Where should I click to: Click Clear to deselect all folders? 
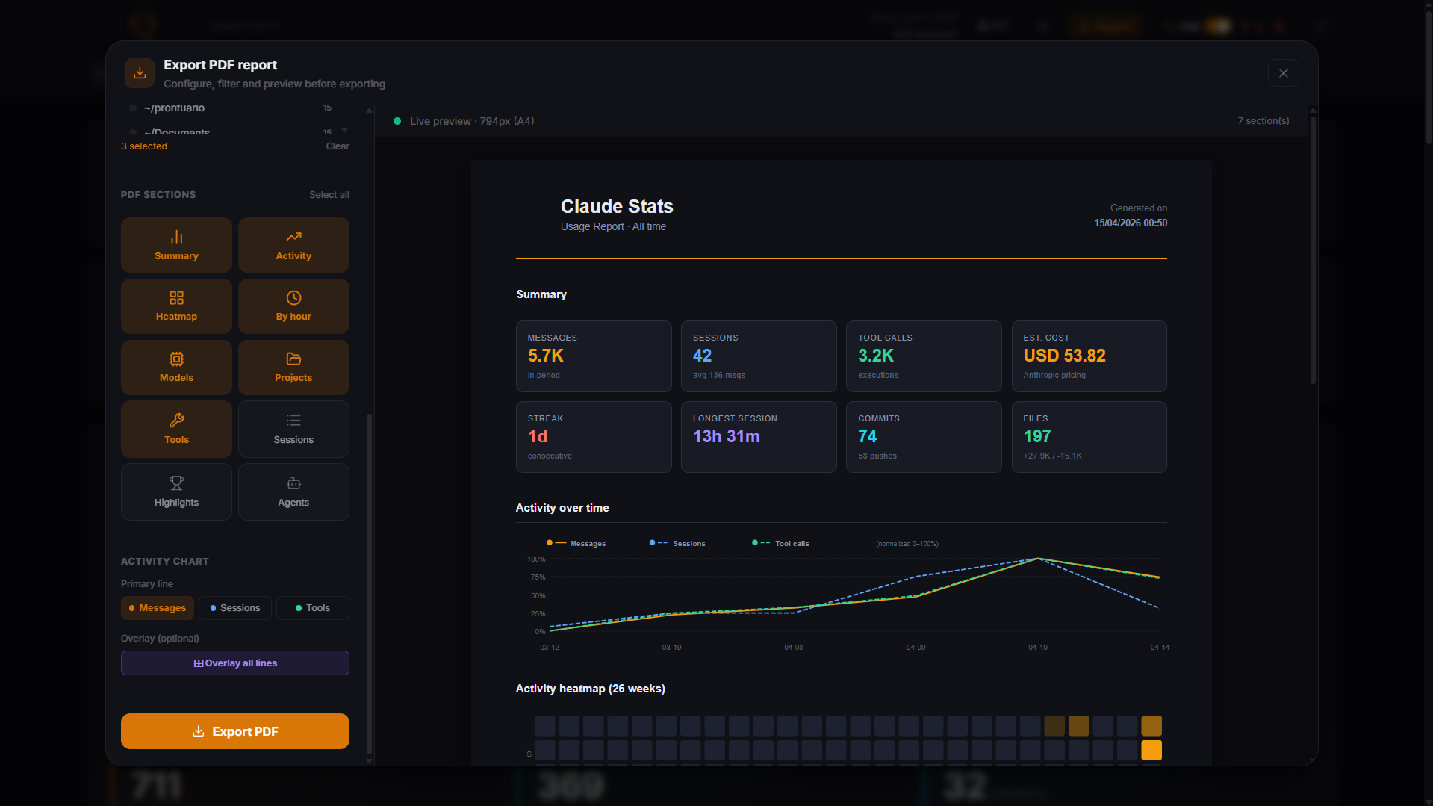337,146
